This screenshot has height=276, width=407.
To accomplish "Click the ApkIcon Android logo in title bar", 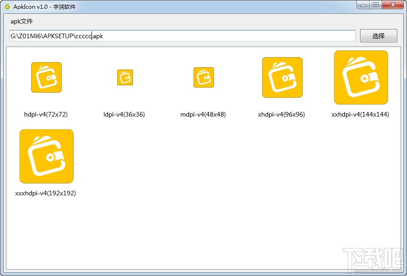I will (x=7, y=7).
